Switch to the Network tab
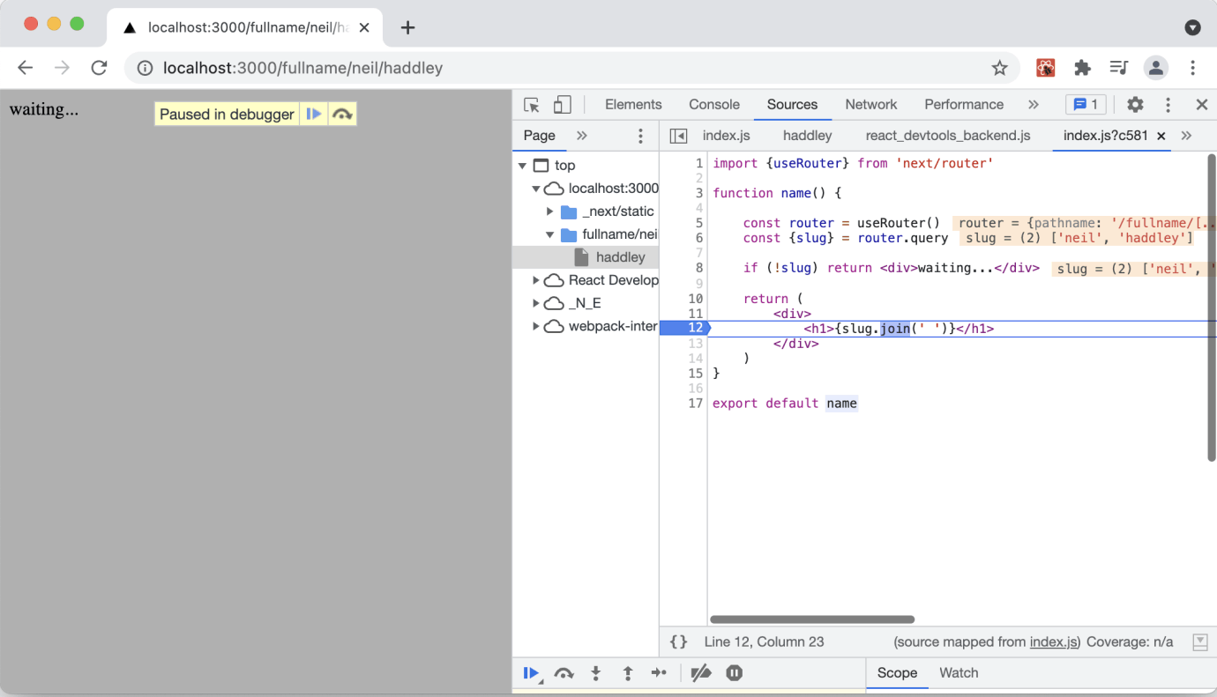This screenshot has width=1217, height=697. point(870,105)
